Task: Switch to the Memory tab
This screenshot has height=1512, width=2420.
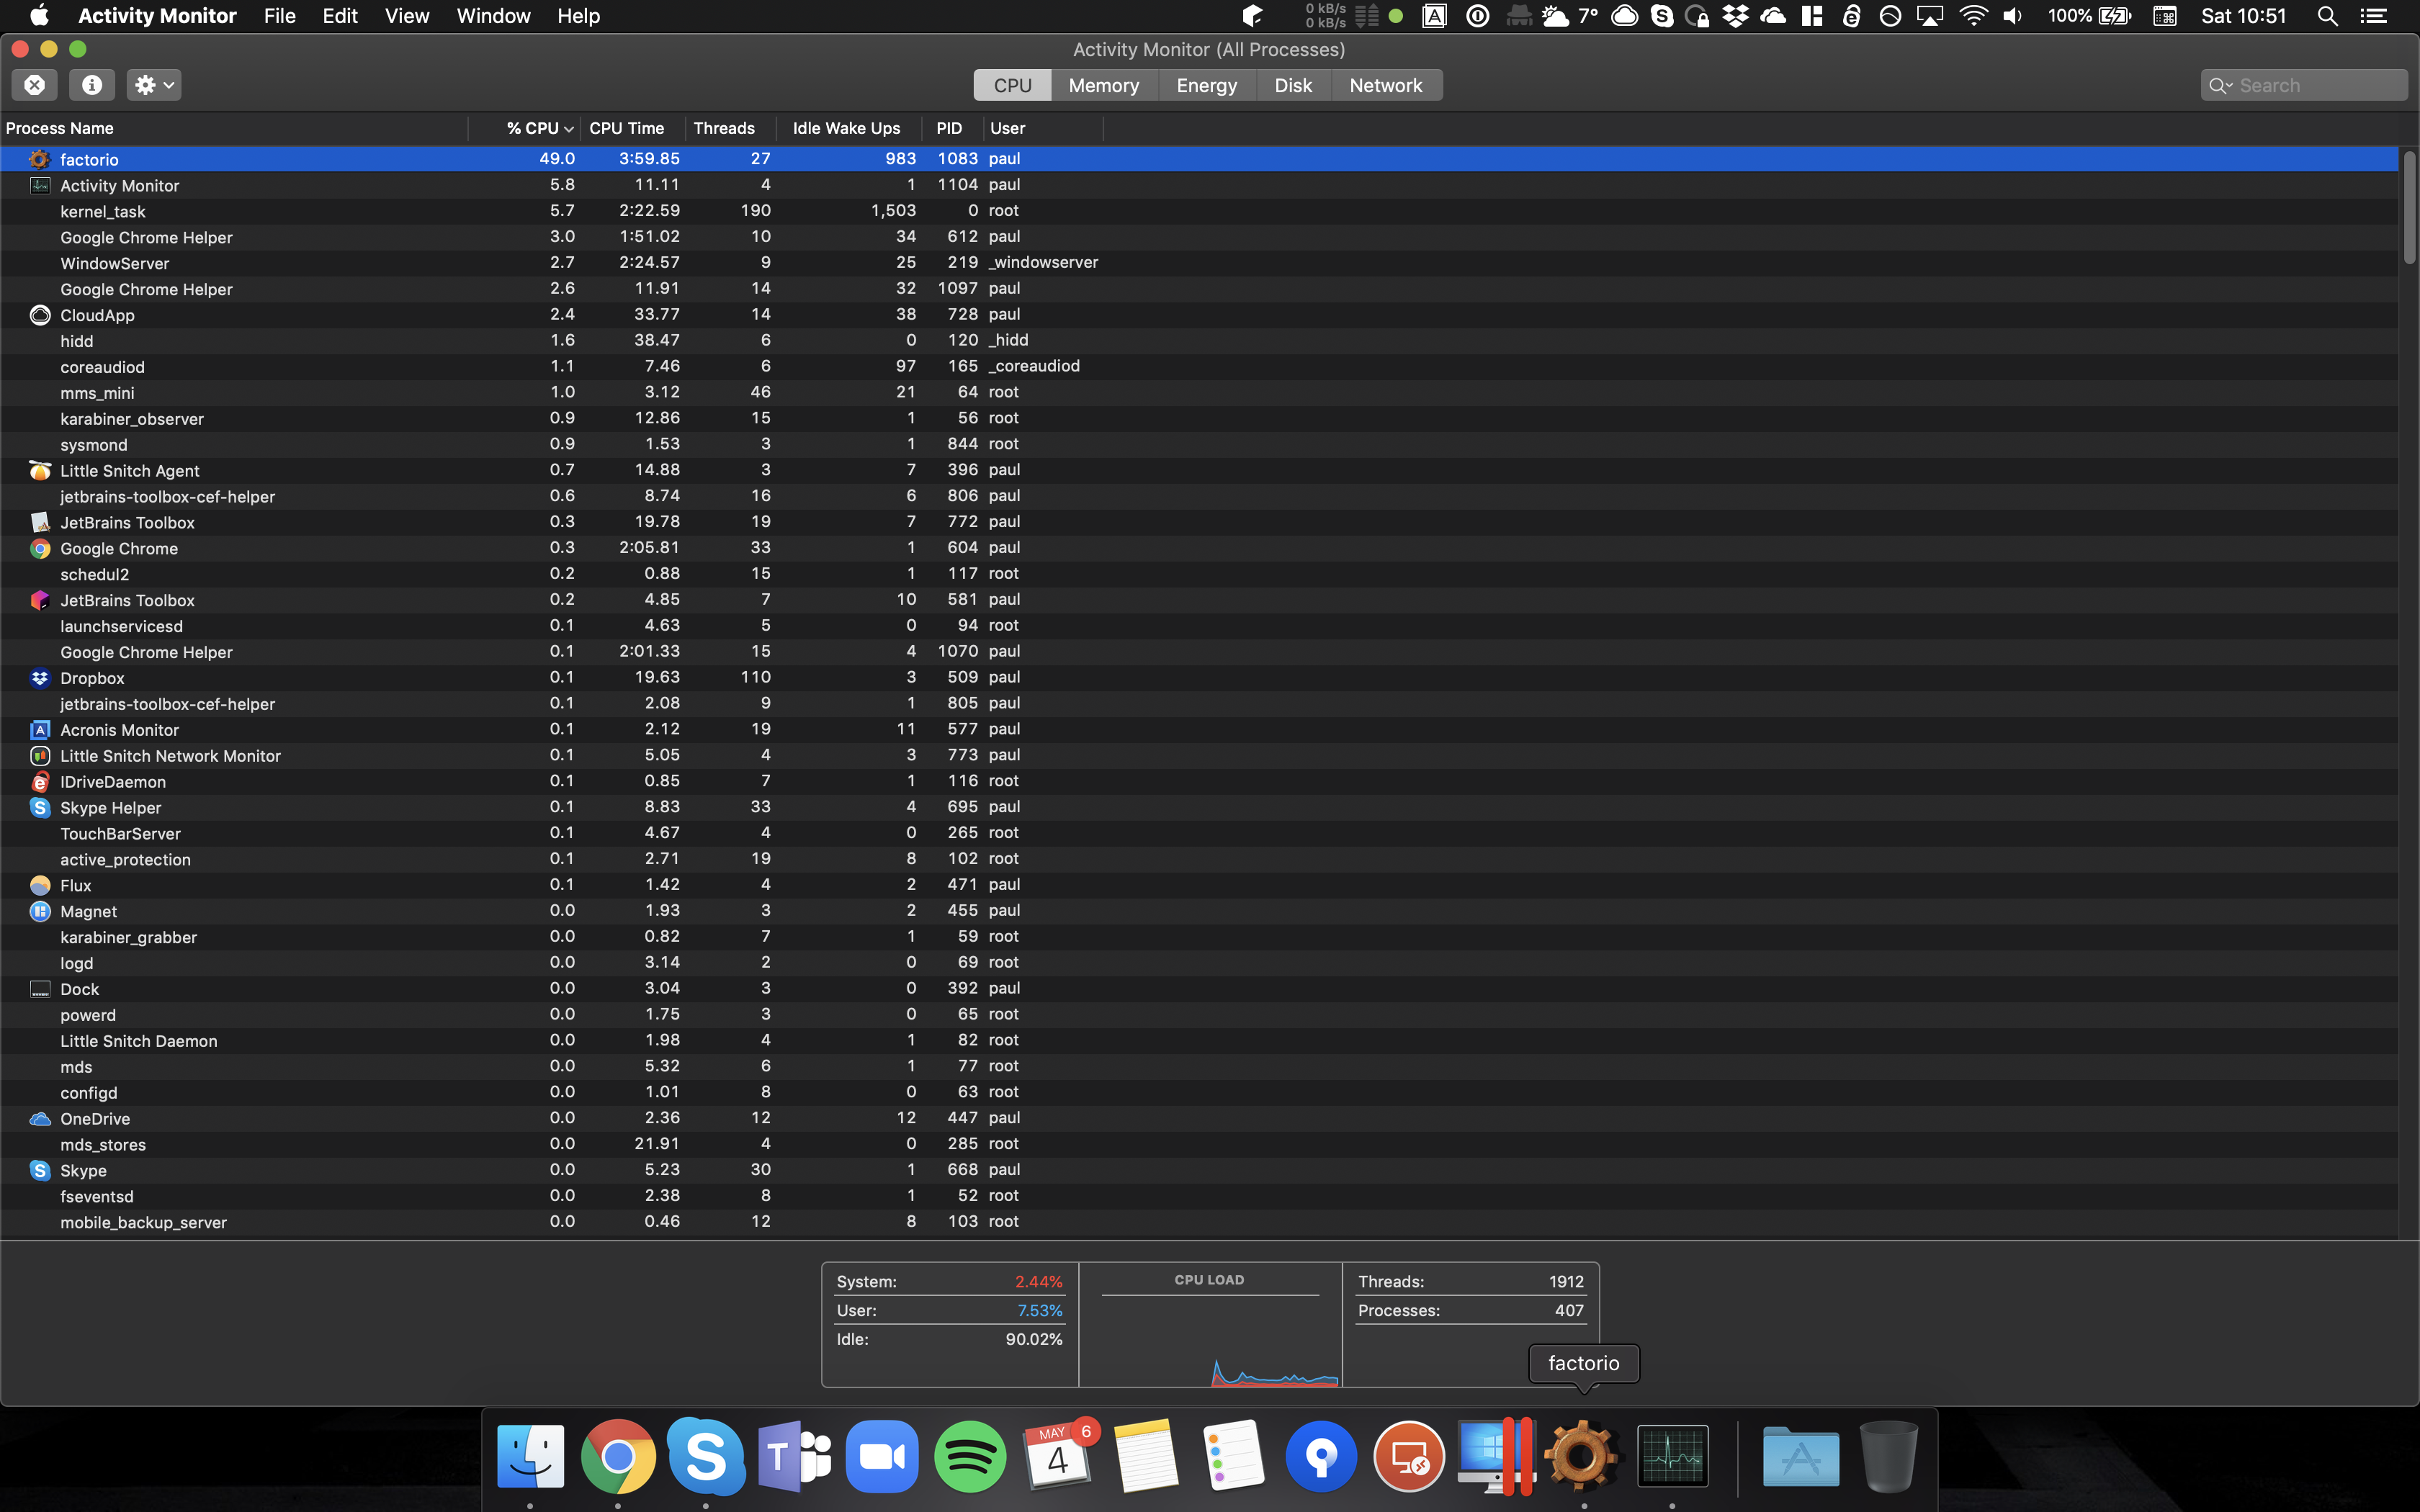Action: pos(1104,85)
